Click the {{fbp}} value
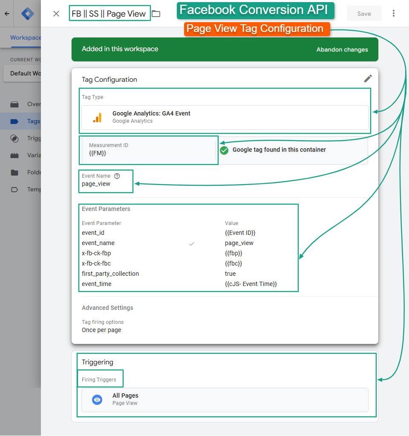Viewport: 409px width, 436px height. coord(233,253)
